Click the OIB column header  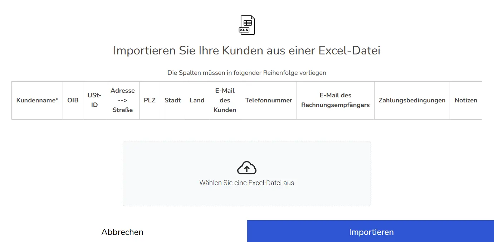click(x=73, y=100)
